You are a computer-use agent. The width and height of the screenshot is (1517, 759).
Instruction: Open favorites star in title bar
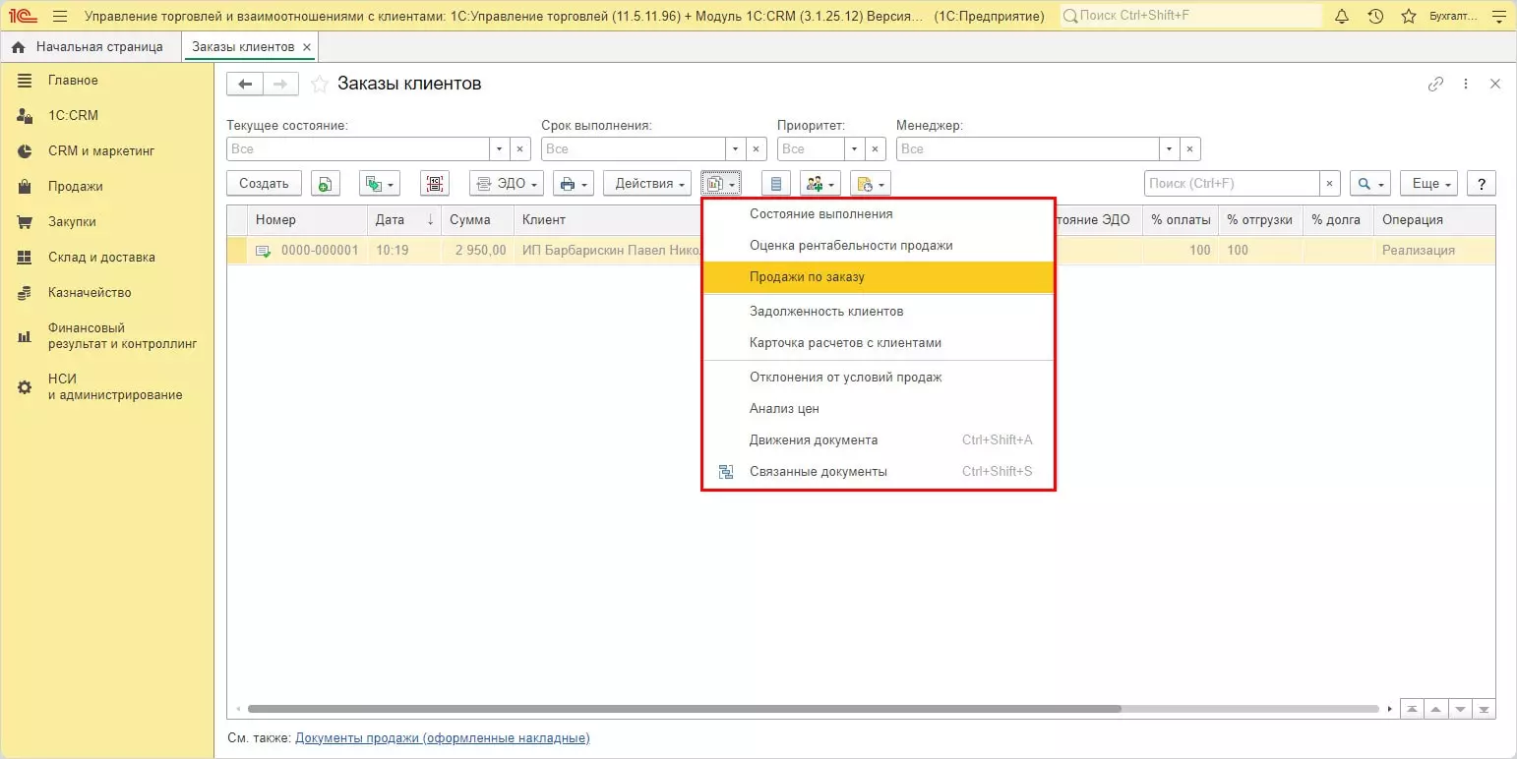(1409, 16)
